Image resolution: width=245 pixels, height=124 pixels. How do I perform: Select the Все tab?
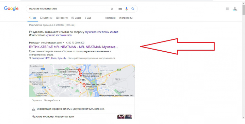33,18
